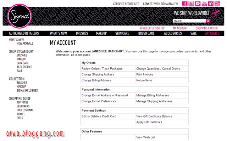Viewport: 227px width, 141px height.
Task: Open Edit or Delete a Credit Card
Action: point(99,117)
